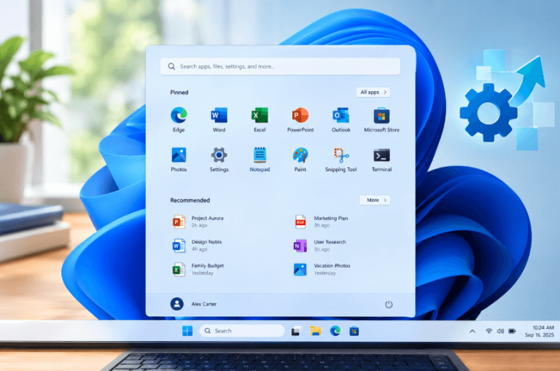Click the taskbar Search box
Screen dimensions: 560x371
tap(242, 331)
